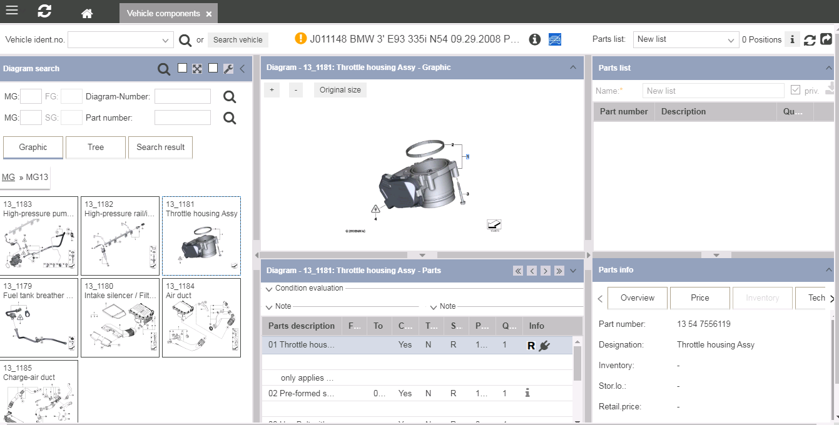
Task: Click the vehicle information icon
Action: [x=534, y=39]
